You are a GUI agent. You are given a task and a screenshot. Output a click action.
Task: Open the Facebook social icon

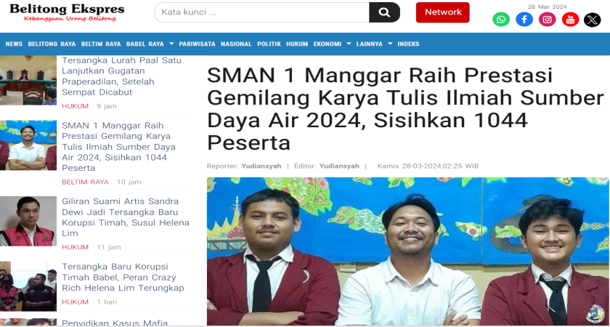coord(524,20)
